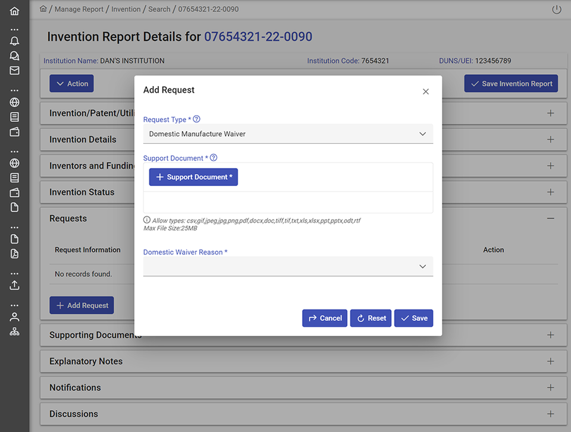Open the user profile icon at sidebar bottom

(14, 316)
